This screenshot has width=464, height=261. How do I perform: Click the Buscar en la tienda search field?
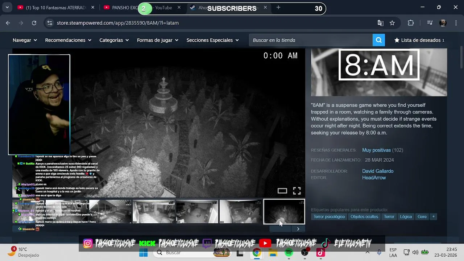click(x=311, y=40)
